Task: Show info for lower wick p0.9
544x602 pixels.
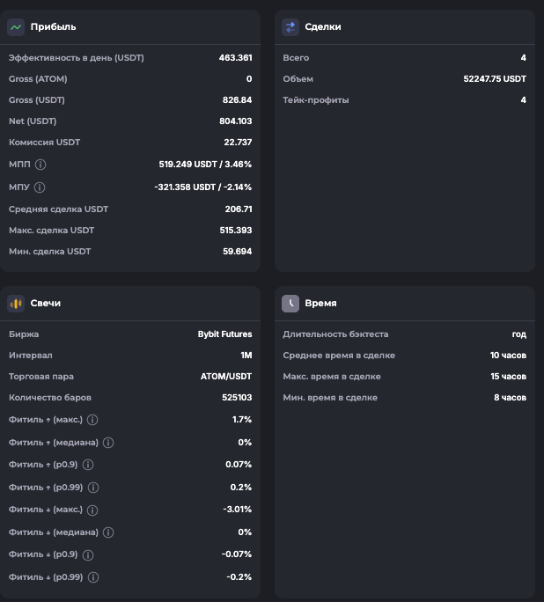Action: pos(88,554)
